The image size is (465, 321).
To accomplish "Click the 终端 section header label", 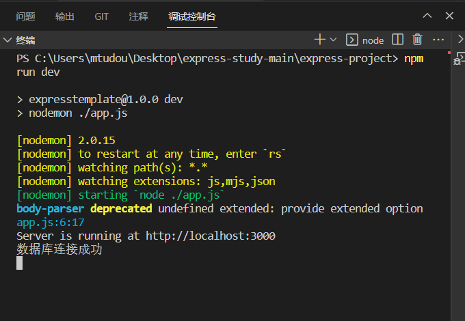I will pyautogui.click(x=26, y=40).
